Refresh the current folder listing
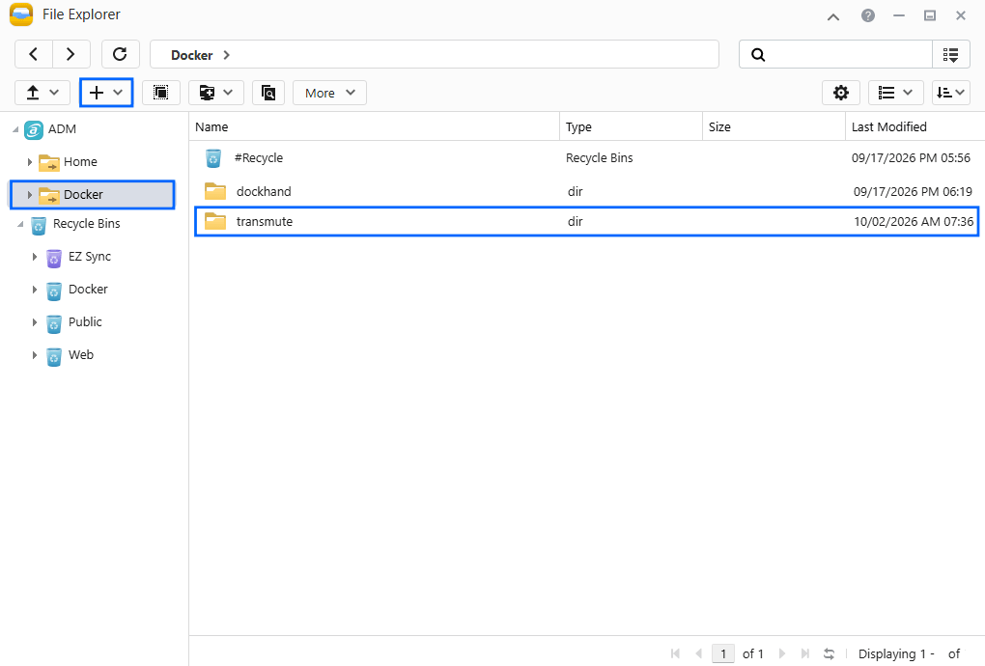 point(120,55)
